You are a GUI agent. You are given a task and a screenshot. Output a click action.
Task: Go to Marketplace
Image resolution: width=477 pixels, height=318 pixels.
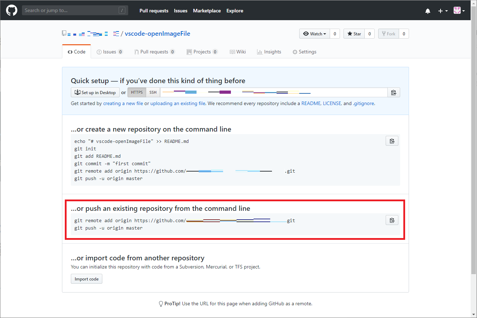pos(207,11)
